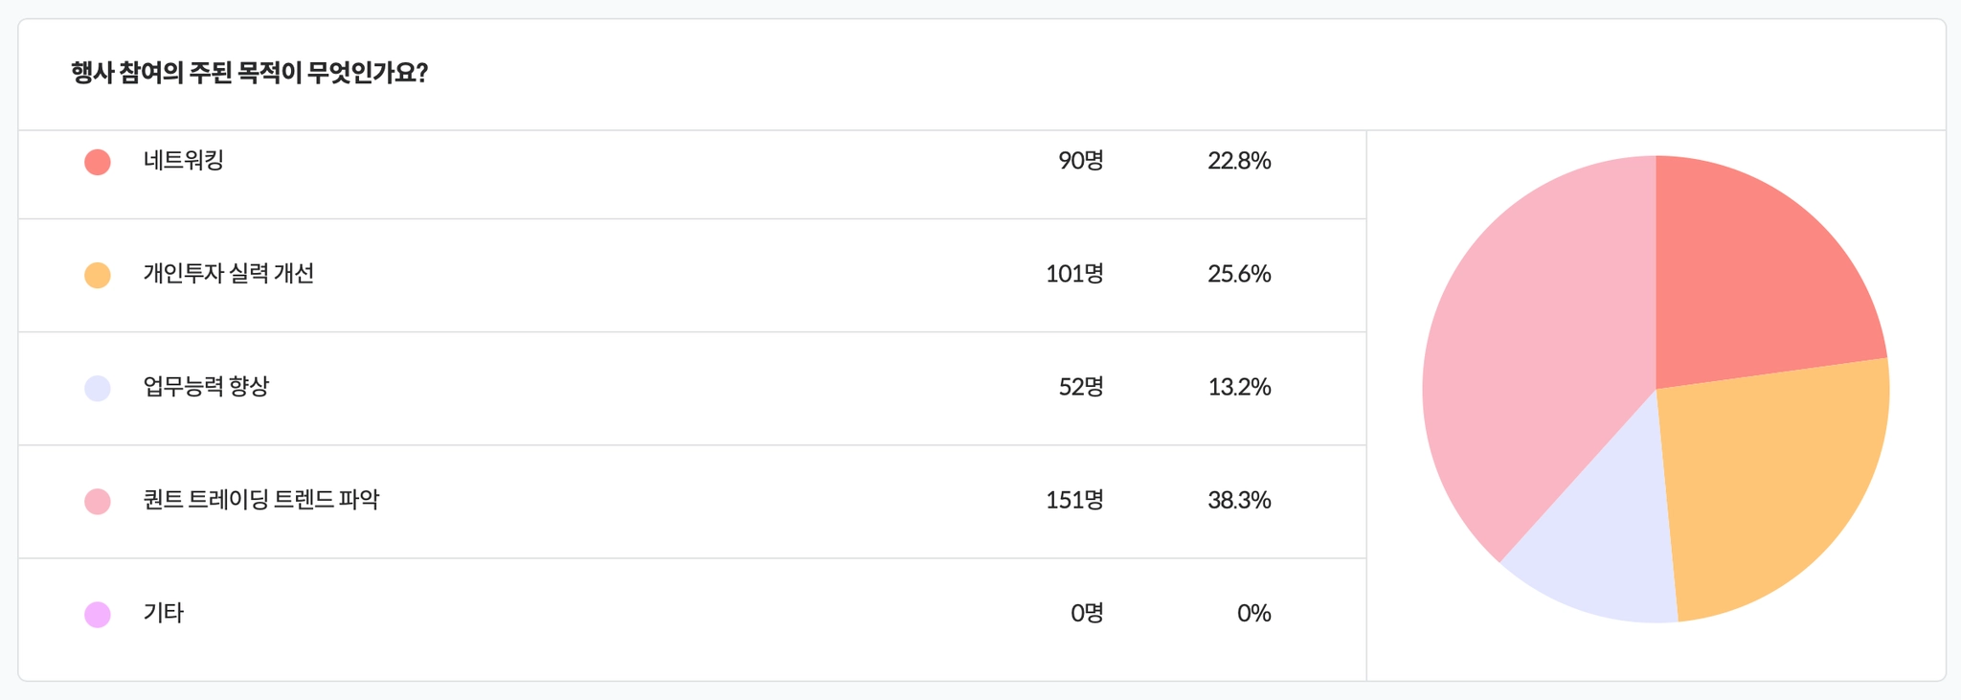Select the 업무능력 향상 label
1961x700 pixels.
point(206,387)
